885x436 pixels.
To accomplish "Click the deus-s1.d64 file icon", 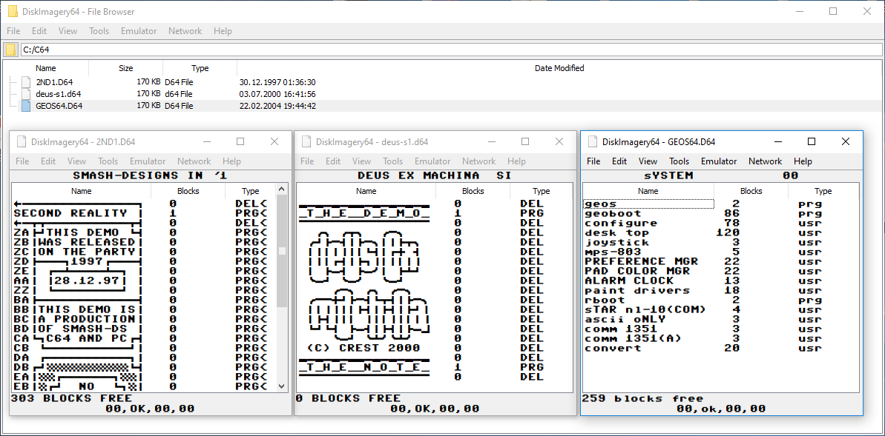I will (27, 94).
